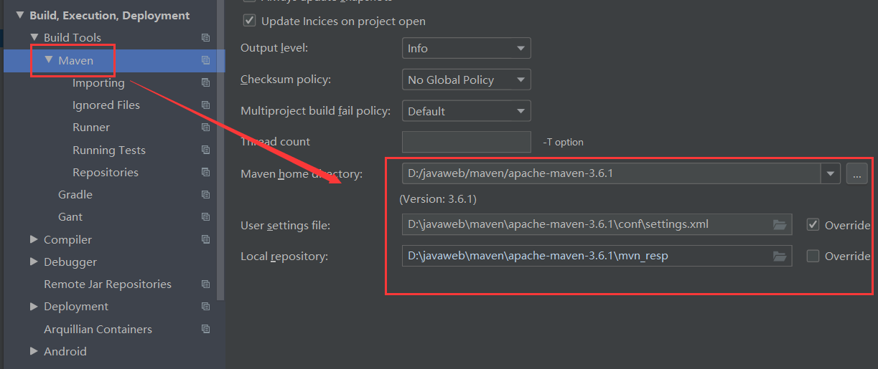Viewport: 878px width, 369px height.
Task: Collapse the Maven tree node
Action: click(49, 60)
